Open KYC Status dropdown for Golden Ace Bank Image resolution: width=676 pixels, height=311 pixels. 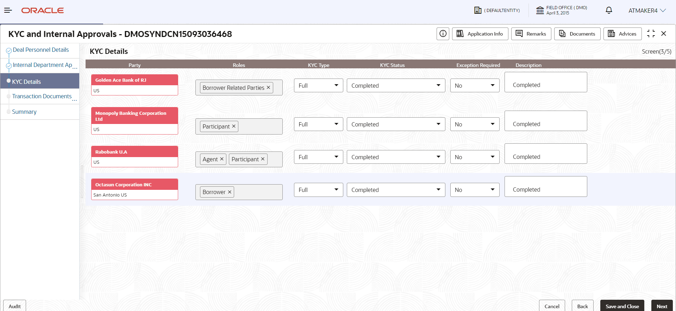(x=396, y=86)
